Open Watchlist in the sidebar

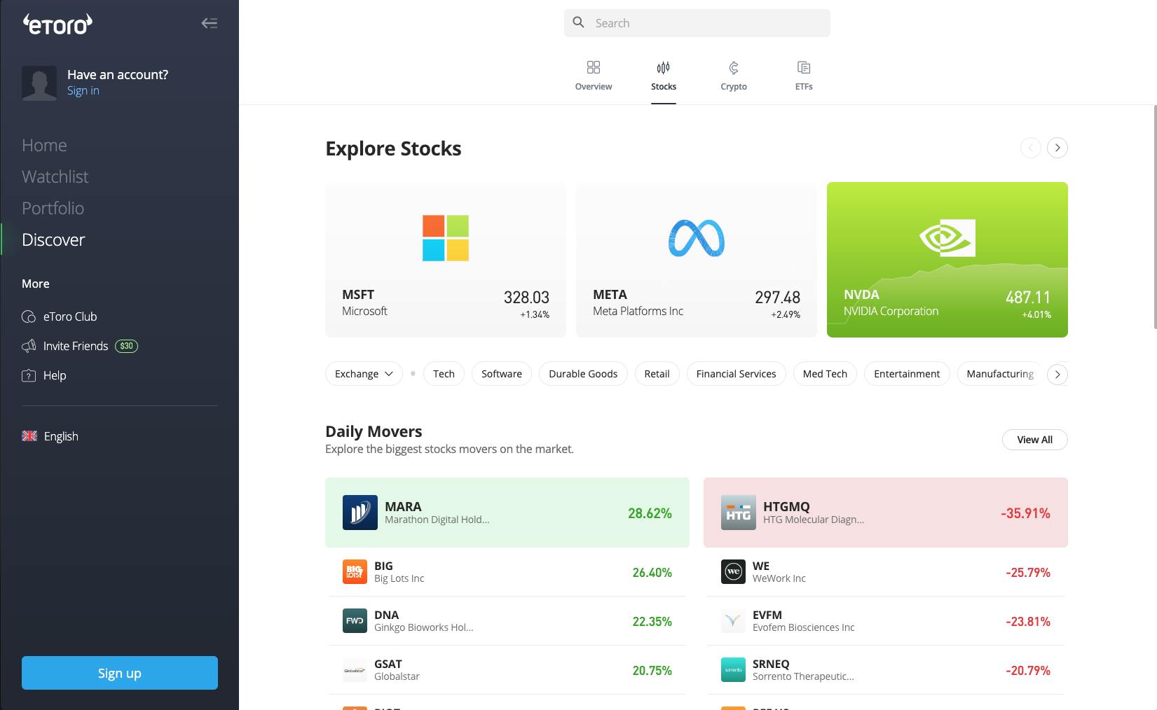(55, 176)
